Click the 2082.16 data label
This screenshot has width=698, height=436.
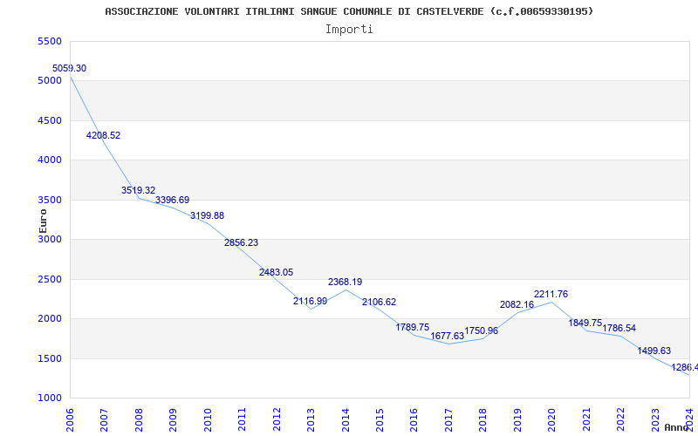517,304
